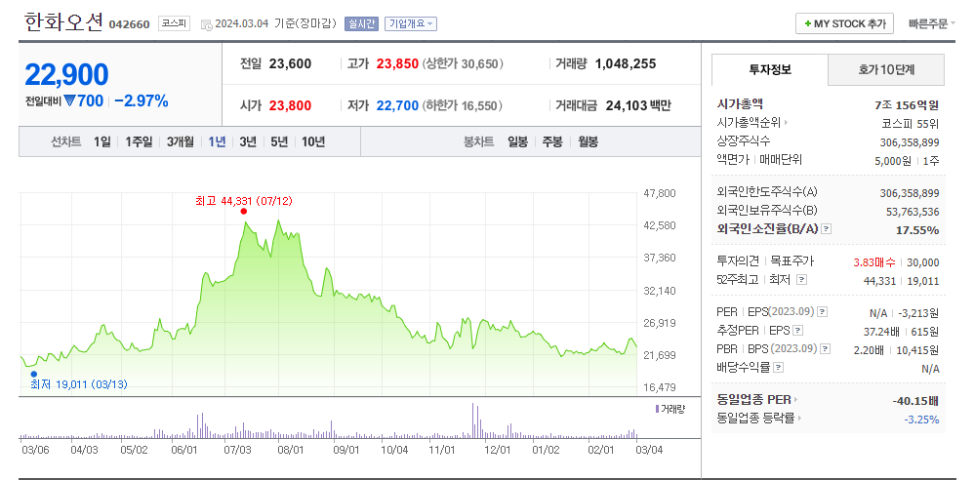974x480 pixels.
Task: Open help icon next to 추정PER EPS
Action: coord(798,331)
